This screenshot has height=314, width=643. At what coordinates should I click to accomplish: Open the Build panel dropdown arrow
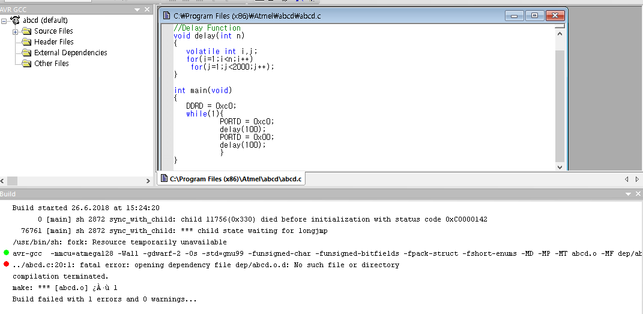tap(628, 194)
